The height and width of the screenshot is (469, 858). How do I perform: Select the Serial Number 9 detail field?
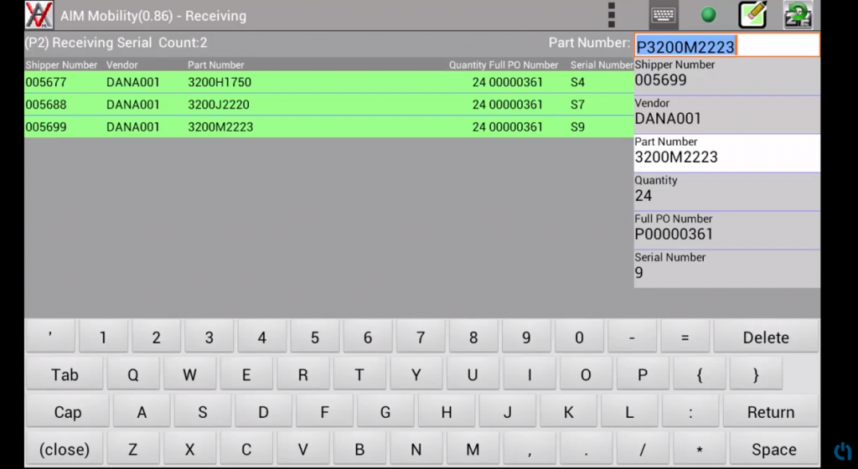[726, 269]
